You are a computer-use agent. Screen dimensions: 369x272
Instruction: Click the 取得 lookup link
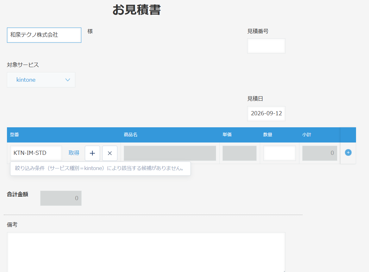(x=74, y=153)
